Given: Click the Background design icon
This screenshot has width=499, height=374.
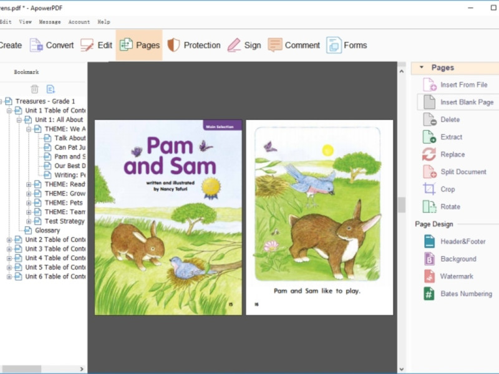Looking at the screenshot, I should [x=429, y=259].
